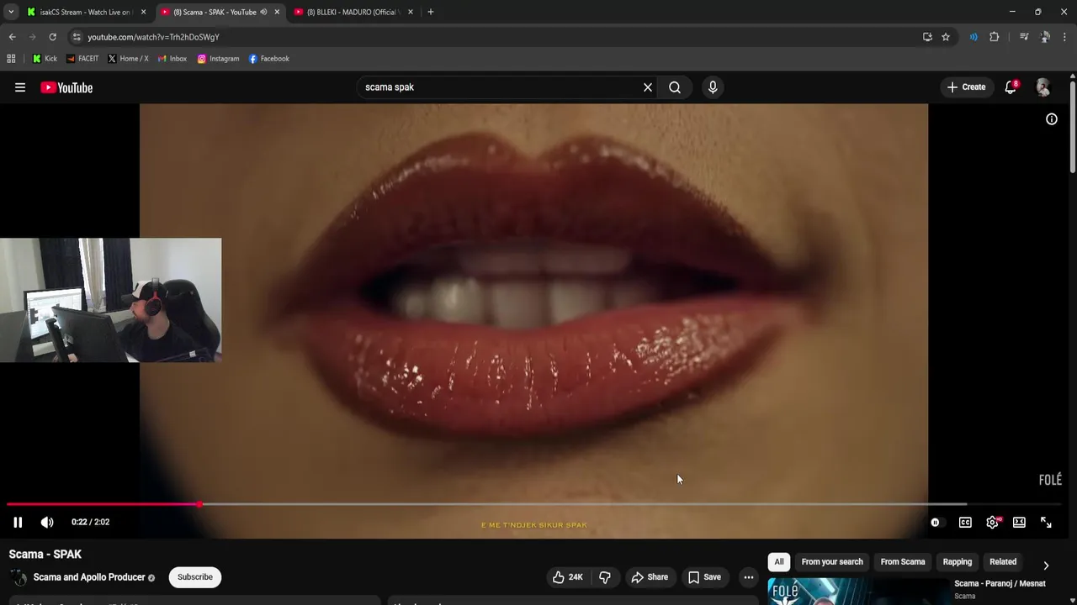
Task: Open the browser profile avatar
Action: 1045,37
